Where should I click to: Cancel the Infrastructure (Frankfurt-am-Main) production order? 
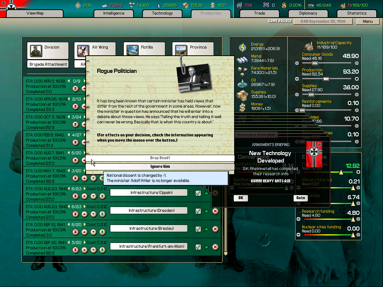pyautogui.click(x=215, y=247)
